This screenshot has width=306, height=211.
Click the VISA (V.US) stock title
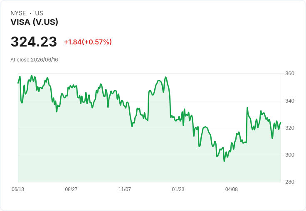(35, 22)
